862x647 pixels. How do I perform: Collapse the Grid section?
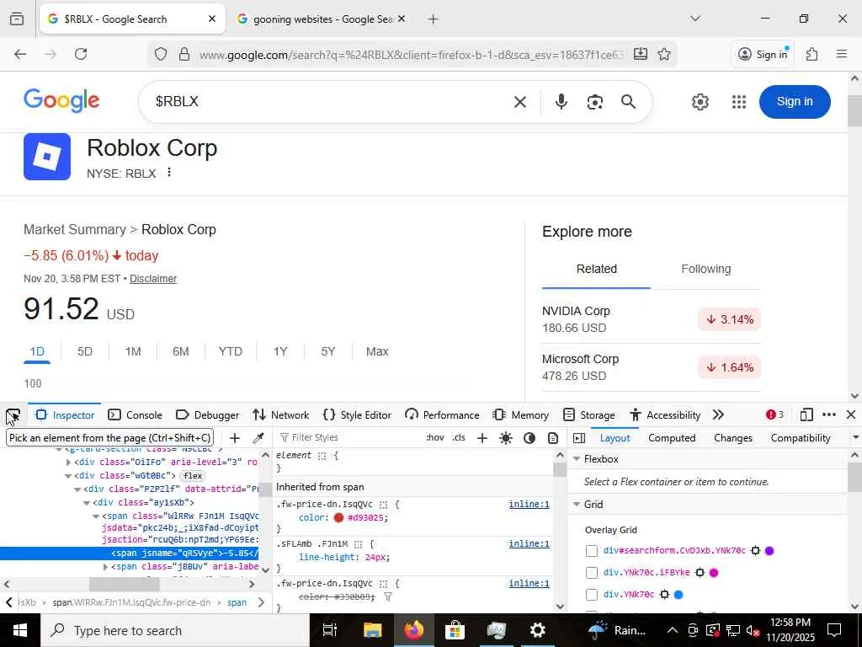point(577,505)
